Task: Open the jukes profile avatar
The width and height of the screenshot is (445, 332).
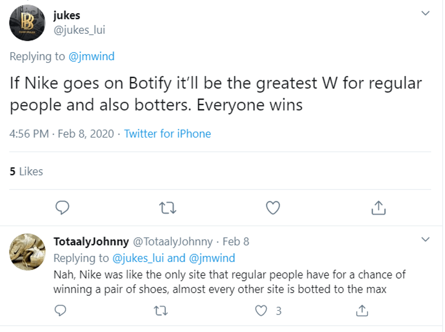Action: pos(27,23)
